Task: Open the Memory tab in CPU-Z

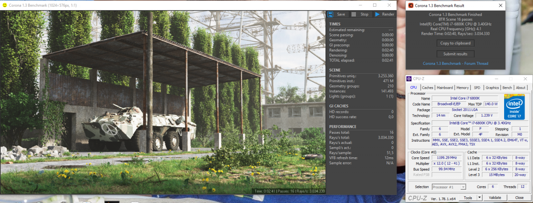Action: pyautogui.click(x=462, y=88)
